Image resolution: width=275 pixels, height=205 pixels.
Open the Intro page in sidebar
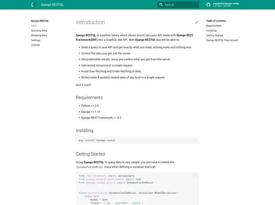(x=34, y=26)
